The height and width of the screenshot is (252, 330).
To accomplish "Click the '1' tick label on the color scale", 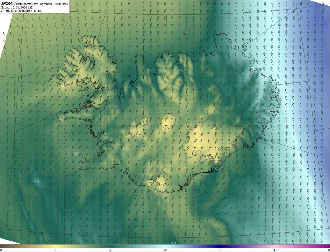I will click(x=55, y=250).
